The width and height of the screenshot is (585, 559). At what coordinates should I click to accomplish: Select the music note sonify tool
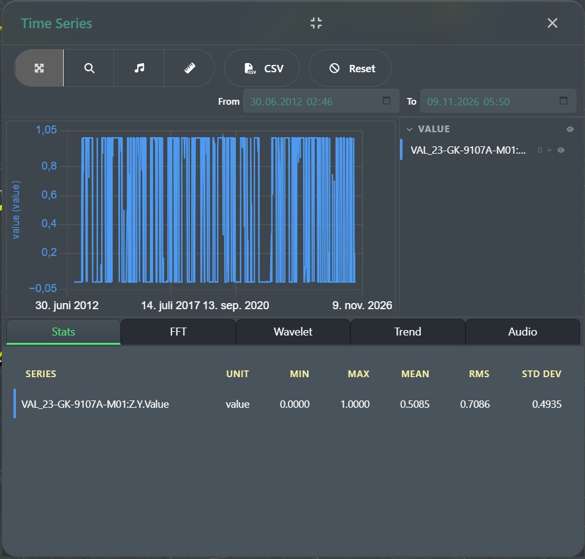[x=139, y=68]
